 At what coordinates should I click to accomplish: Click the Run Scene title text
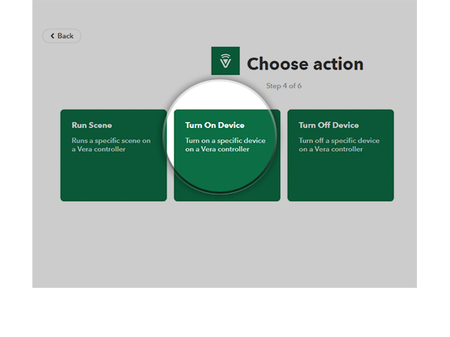pos(91,126)
